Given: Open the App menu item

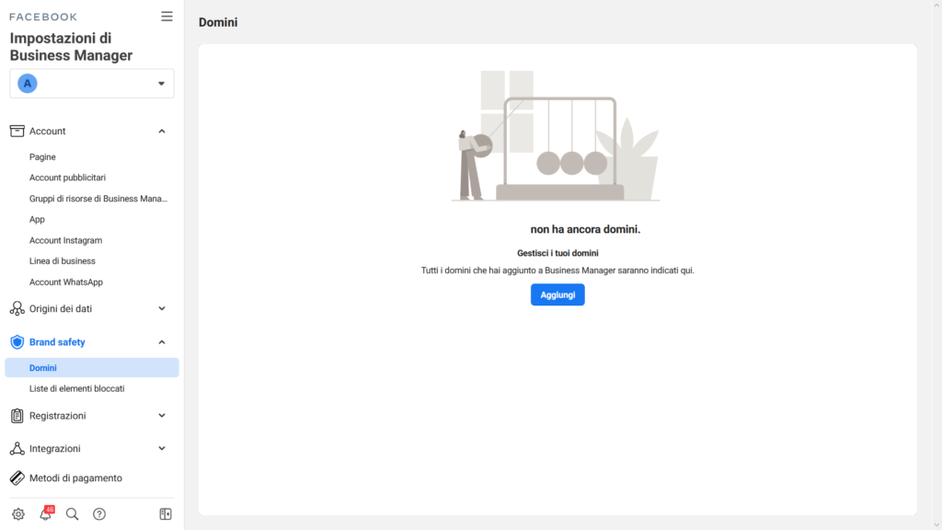Looking at the screenshot, I should (37, 220).
